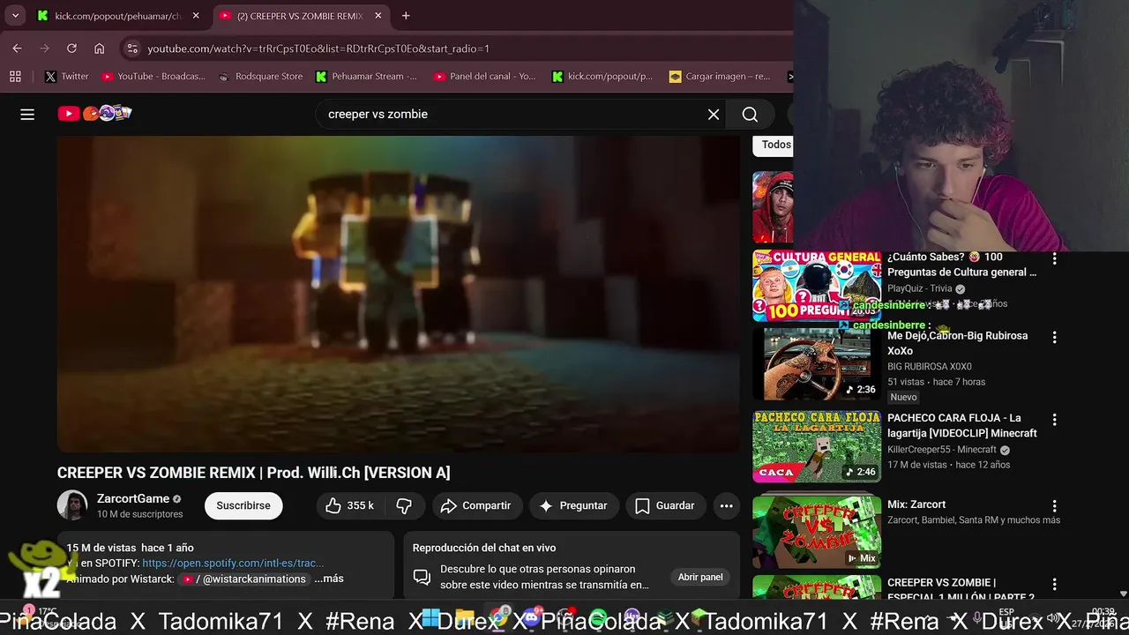Open options for PACHECO CARA FLOJA video
1129x635 pixels.
1054,420
